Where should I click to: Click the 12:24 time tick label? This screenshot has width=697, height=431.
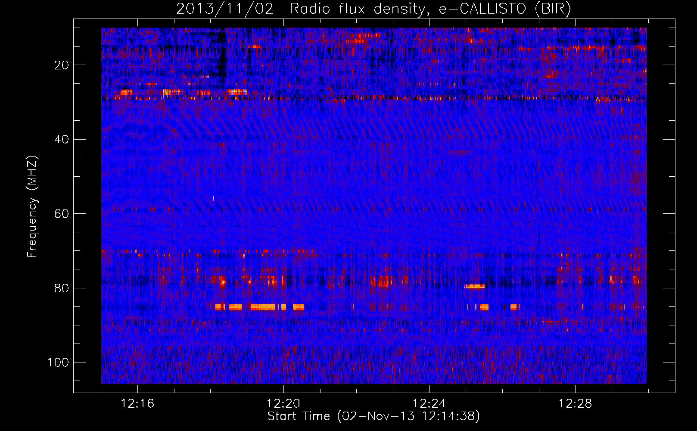429,404
